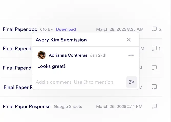Open the three-dot menu on Adrianna's comment

[x=131, y=55]
